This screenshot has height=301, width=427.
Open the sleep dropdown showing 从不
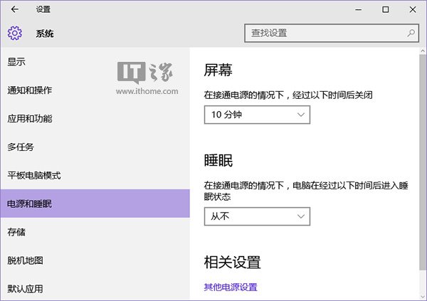click(257, 216)
